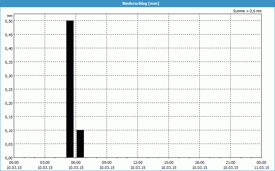This screenshot has width=275, height=171.
Task: Click the mm unit label above y-axis
Action: pyautogui.click(x=10, y=16)
